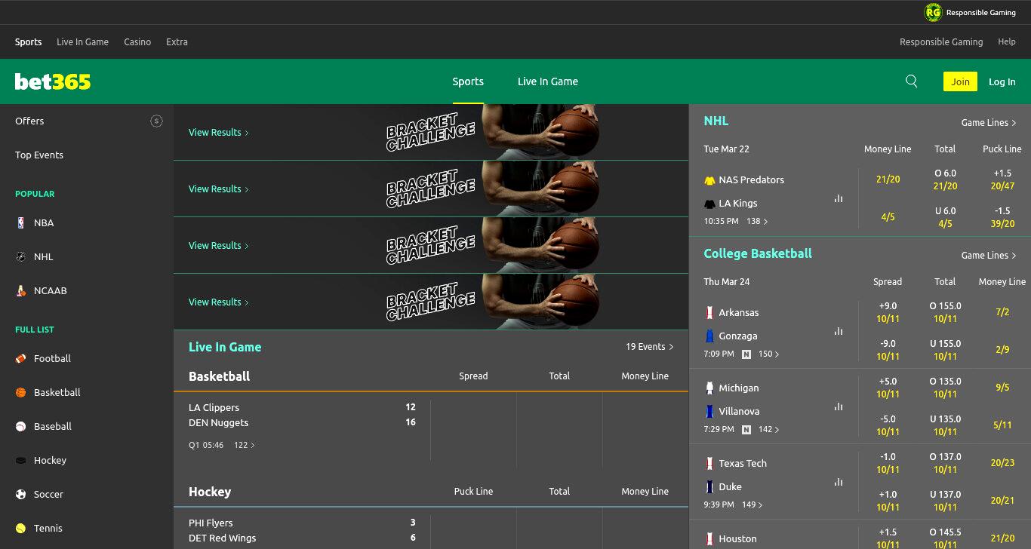Open stats icon for Michigan vs Villanova
The width and height of the screenshot is (1031, 549).
pos(839,406)
